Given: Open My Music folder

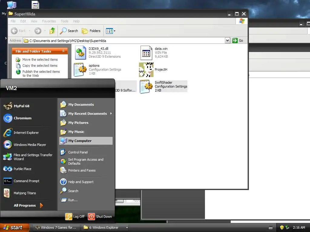Looking at the screenshot, I should pos(86,132).
